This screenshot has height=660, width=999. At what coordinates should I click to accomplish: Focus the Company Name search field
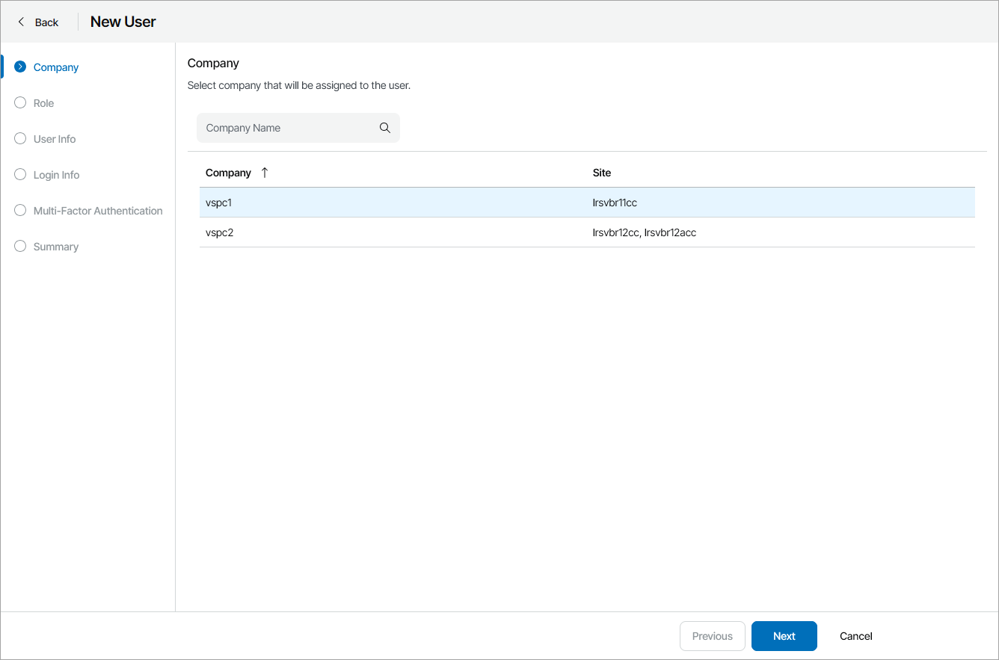288,128
